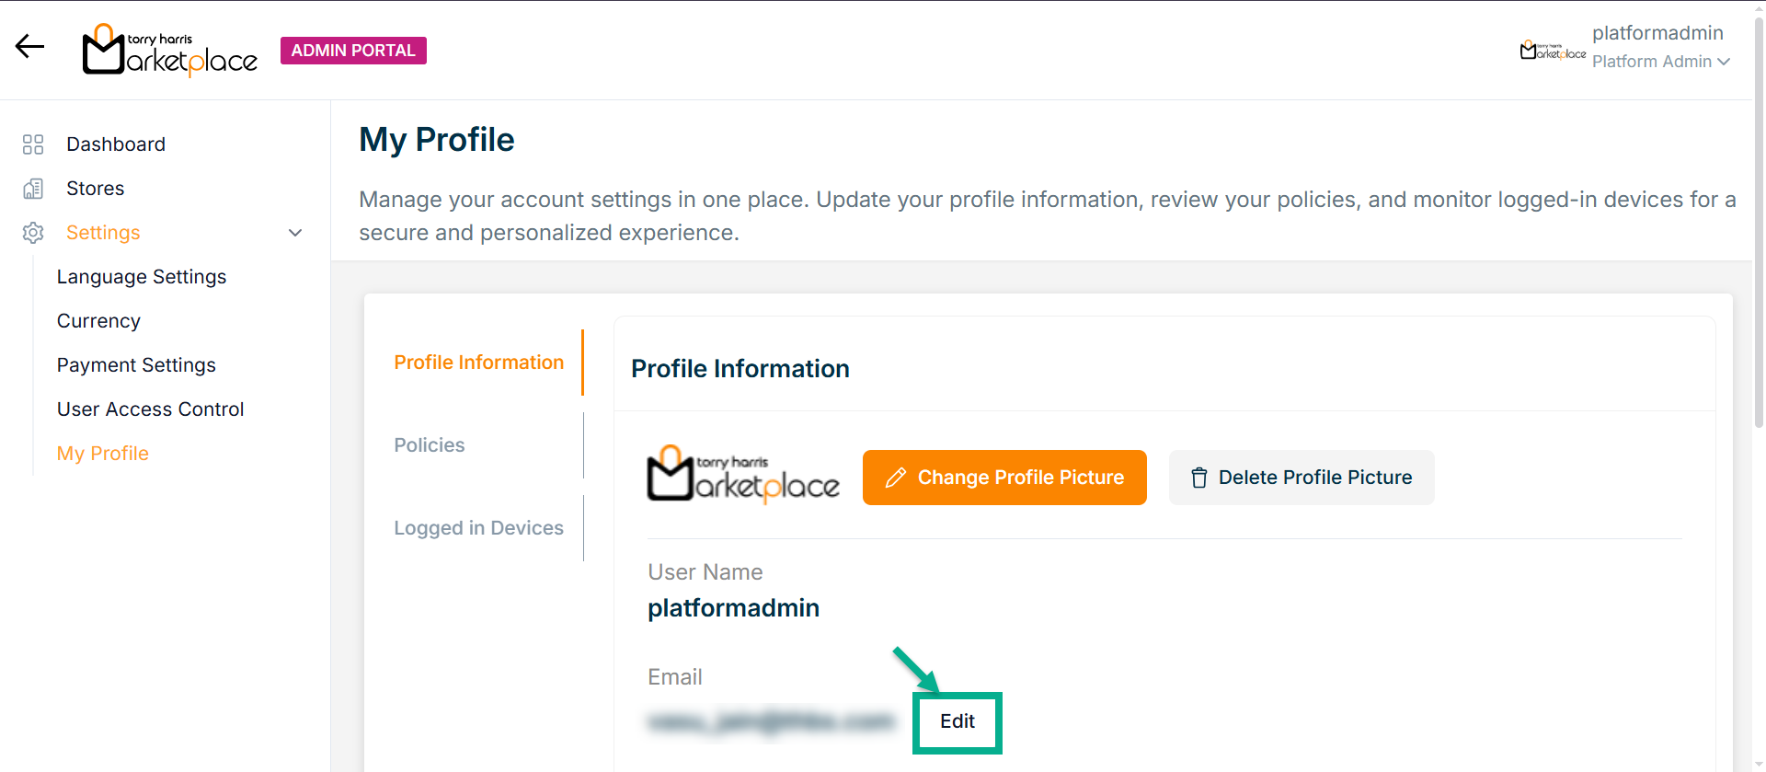Click the trash icon on Delete Profile Picture
This screenshot has width=1766, height=772.
[x=1198, y=478]
